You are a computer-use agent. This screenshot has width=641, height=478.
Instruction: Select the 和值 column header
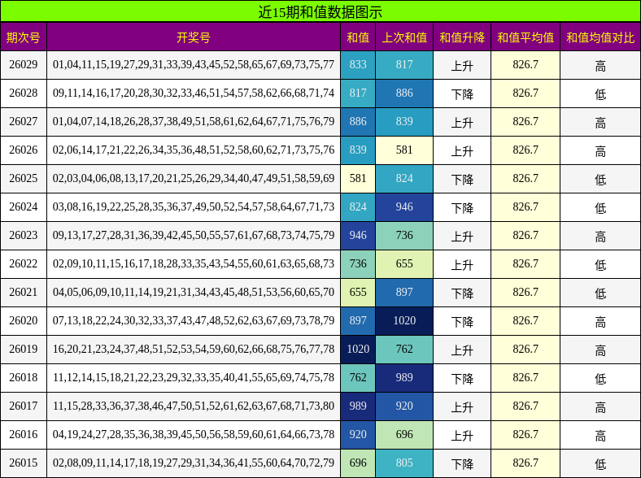[358, 37]
